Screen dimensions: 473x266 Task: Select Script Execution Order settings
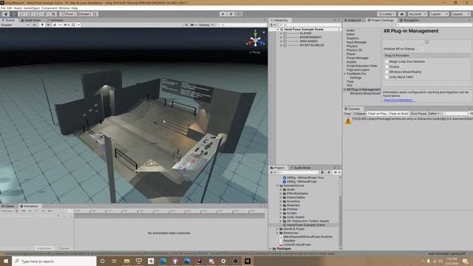[362, 66]
